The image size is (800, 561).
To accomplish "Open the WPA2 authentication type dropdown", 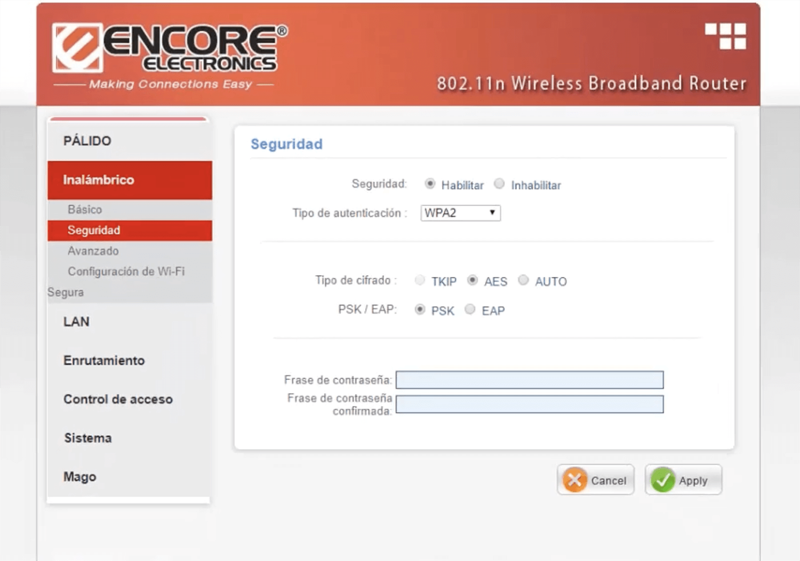I will coord(460,213).
